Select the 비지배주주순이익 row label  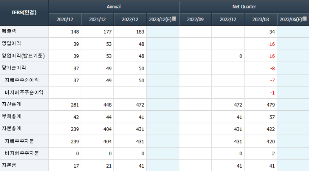24,92
